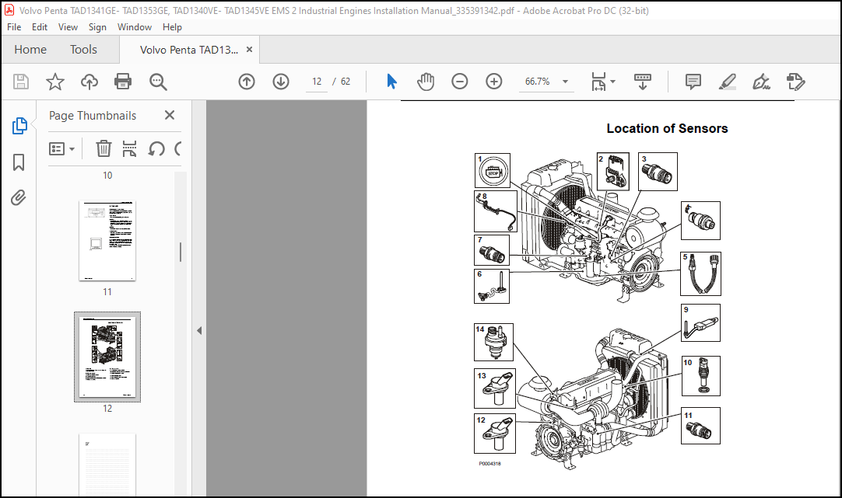Open the View menu
The width and height of the screenshot is (842, 498).
point(68,26)
